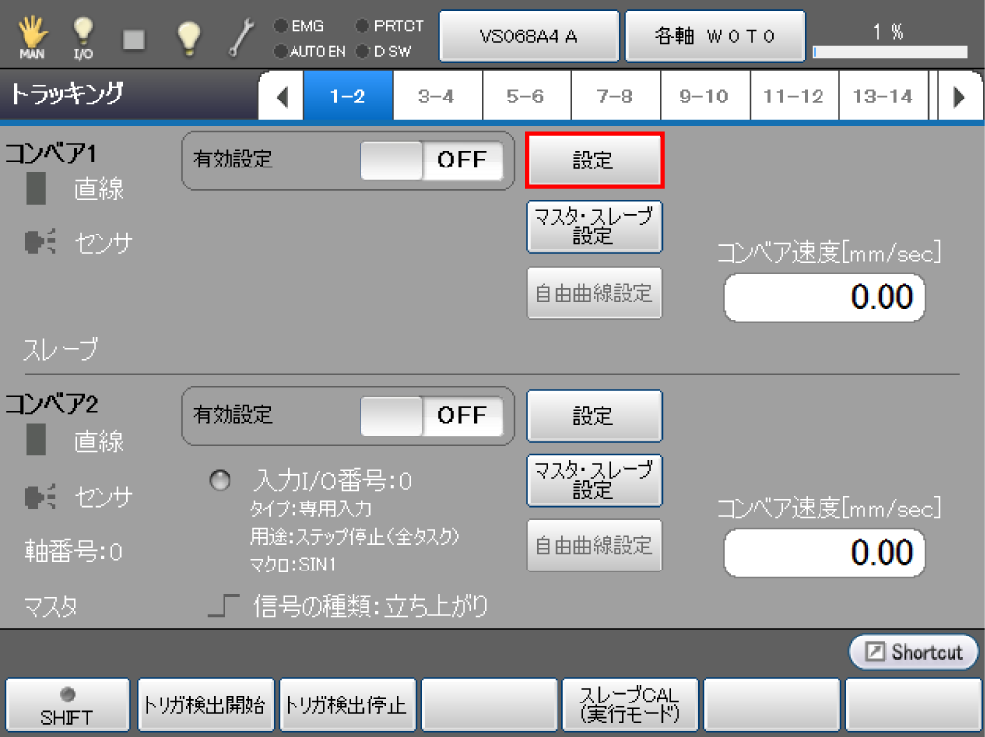Click the Conveyor 2 straight-line icon

(x=36, y=440)
